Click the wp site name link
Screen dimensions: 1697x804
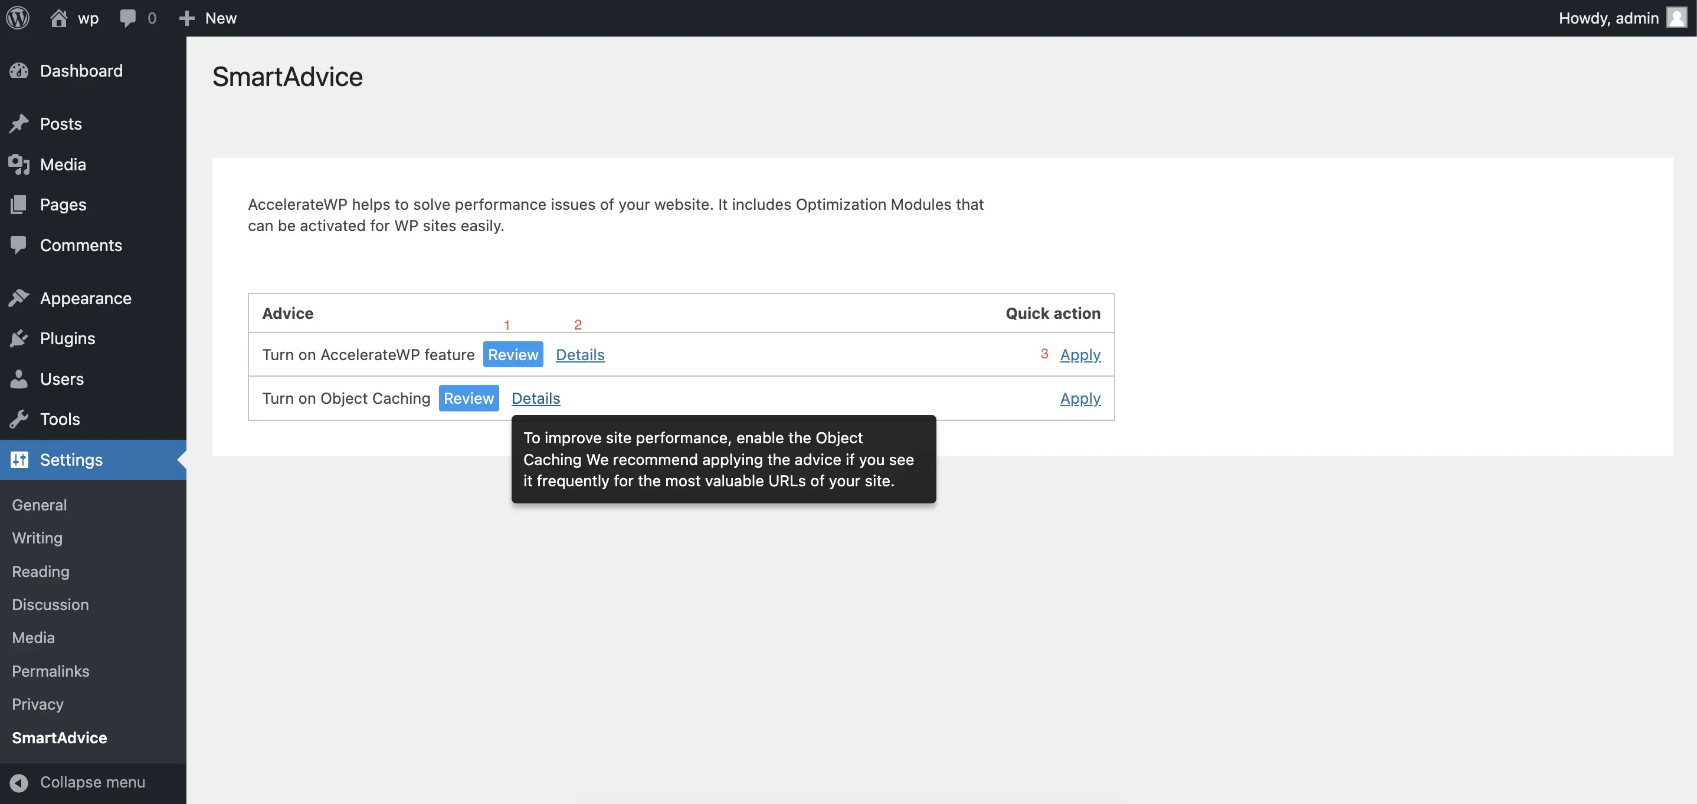[89, 18]
